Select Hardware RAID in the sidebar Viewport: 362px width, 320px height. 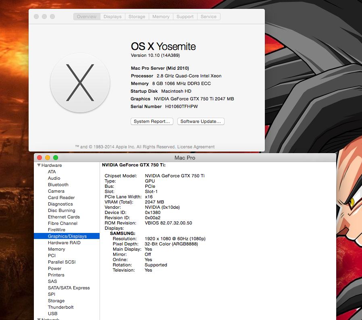tap(64, 243)
